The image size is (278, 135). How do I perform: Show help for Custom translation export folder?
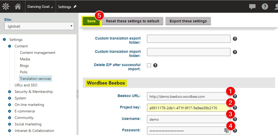point(235,39)
